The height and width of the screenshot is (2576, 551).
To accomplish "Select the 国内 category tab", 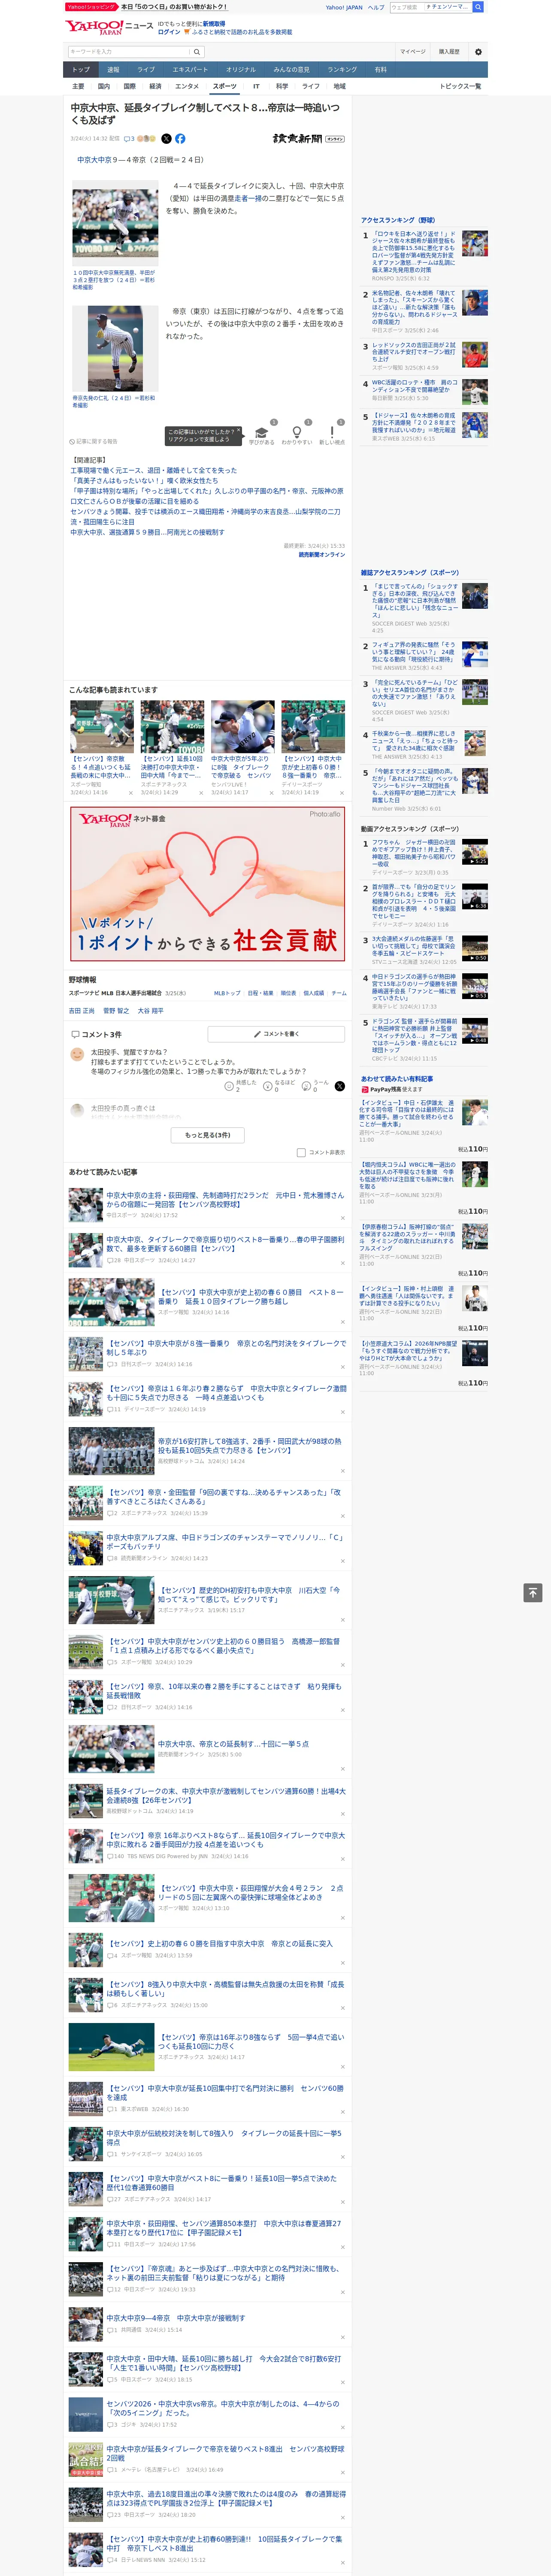I will click(104, 86).
